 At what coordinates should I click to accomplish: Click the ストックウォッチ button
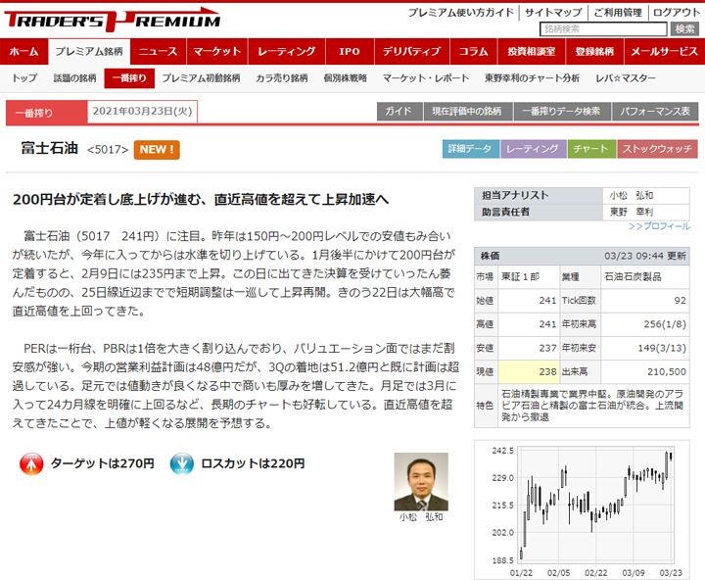coord(657,149)
